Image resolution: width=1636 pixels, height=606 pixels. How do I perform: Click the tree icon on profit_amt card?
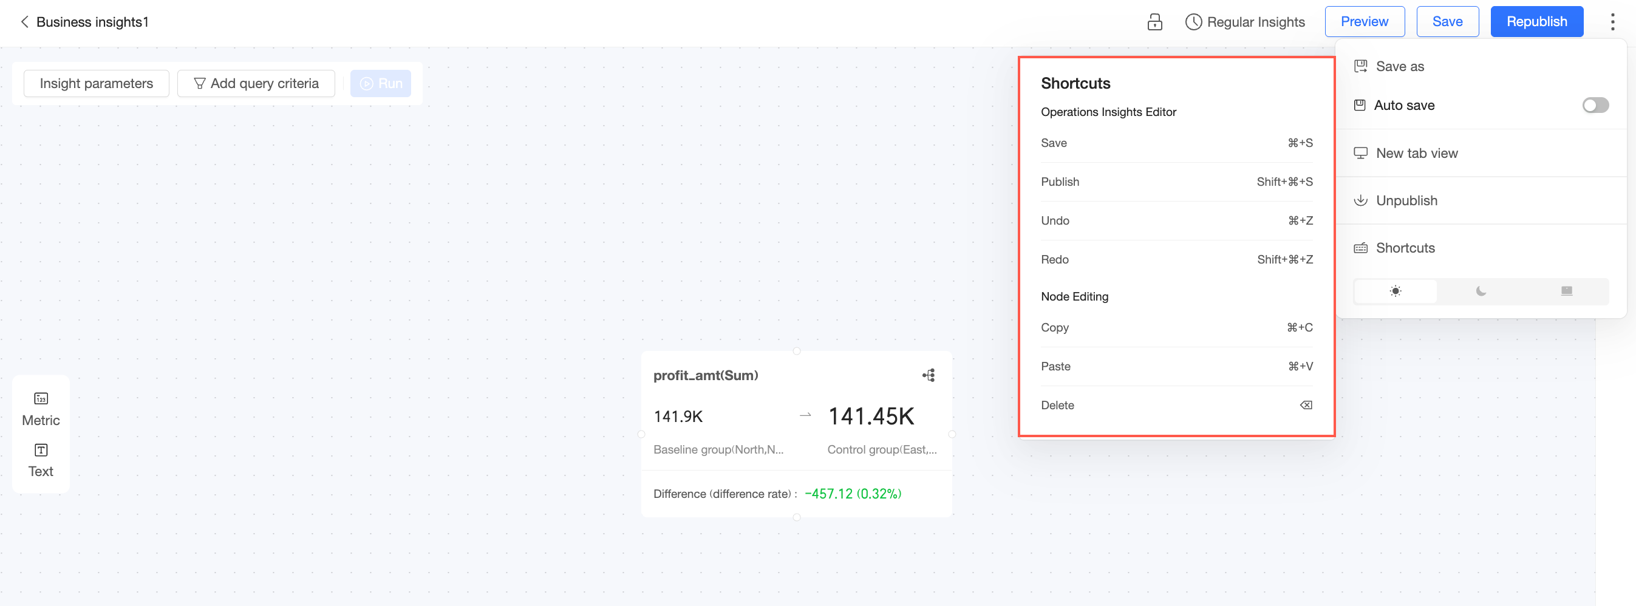pos(929,375)
